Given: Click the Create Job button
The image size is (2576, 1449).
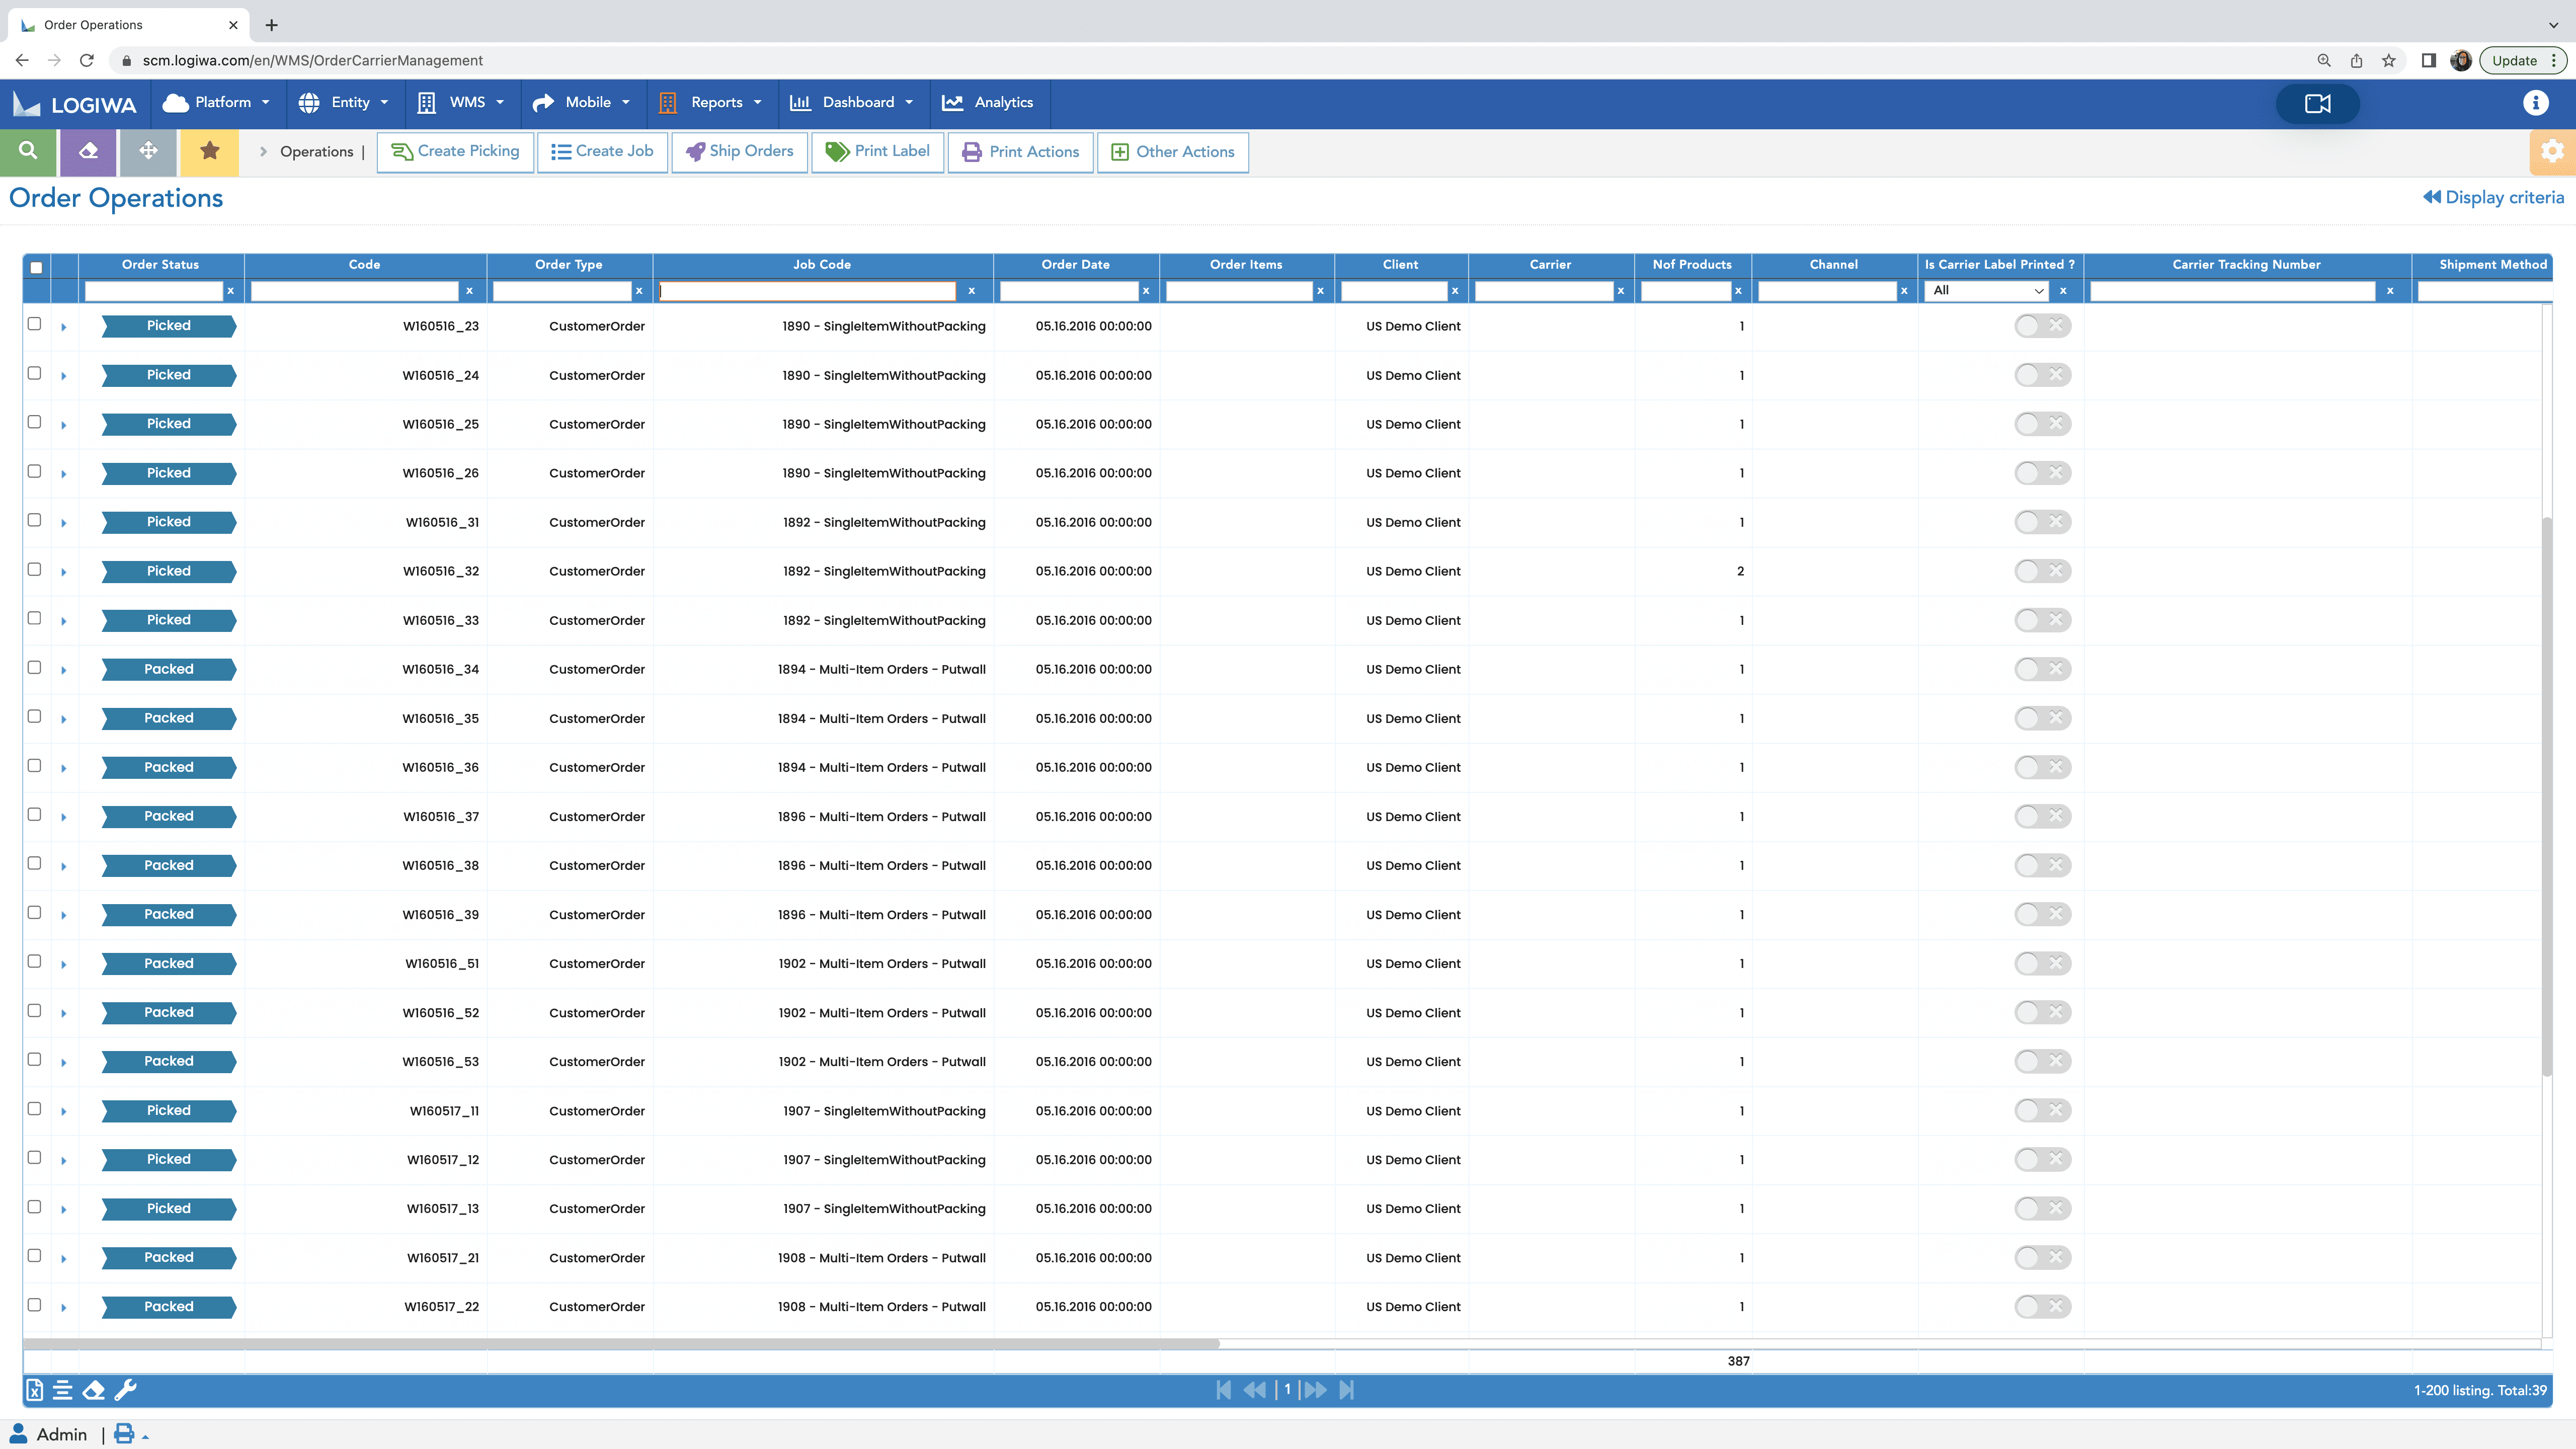Looking at the screenshot, I should (x=602, y=152).
